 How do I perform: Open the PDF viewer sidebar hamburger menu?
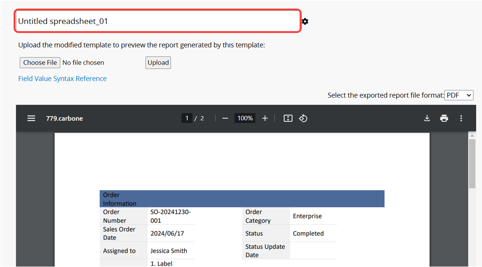(x=31, y=118)
